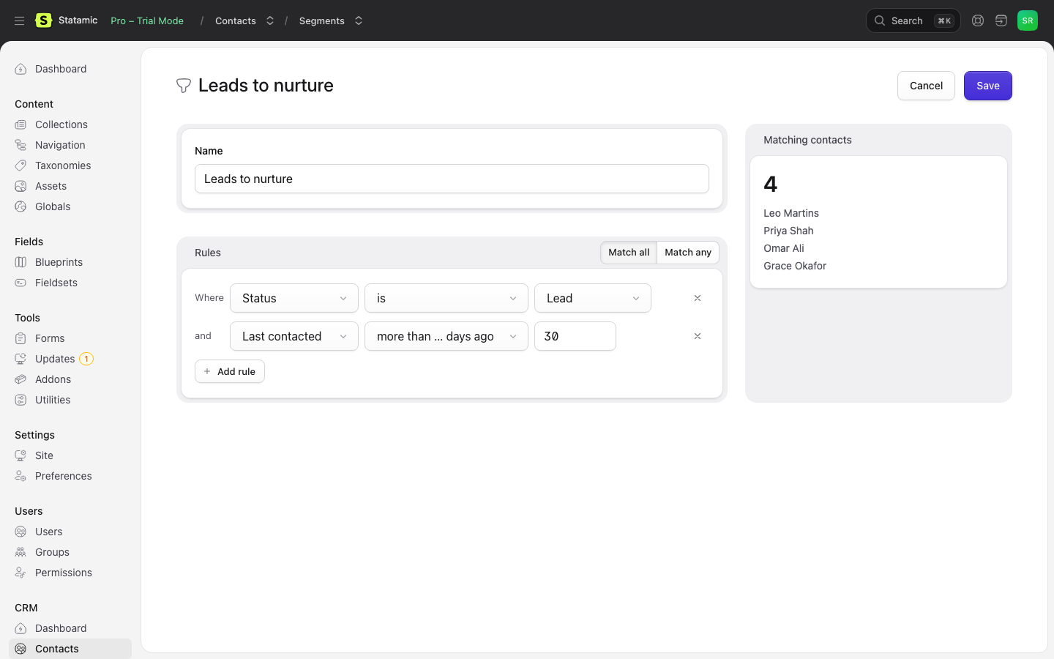Click the Statamic logo icon

tap(44, 21)
